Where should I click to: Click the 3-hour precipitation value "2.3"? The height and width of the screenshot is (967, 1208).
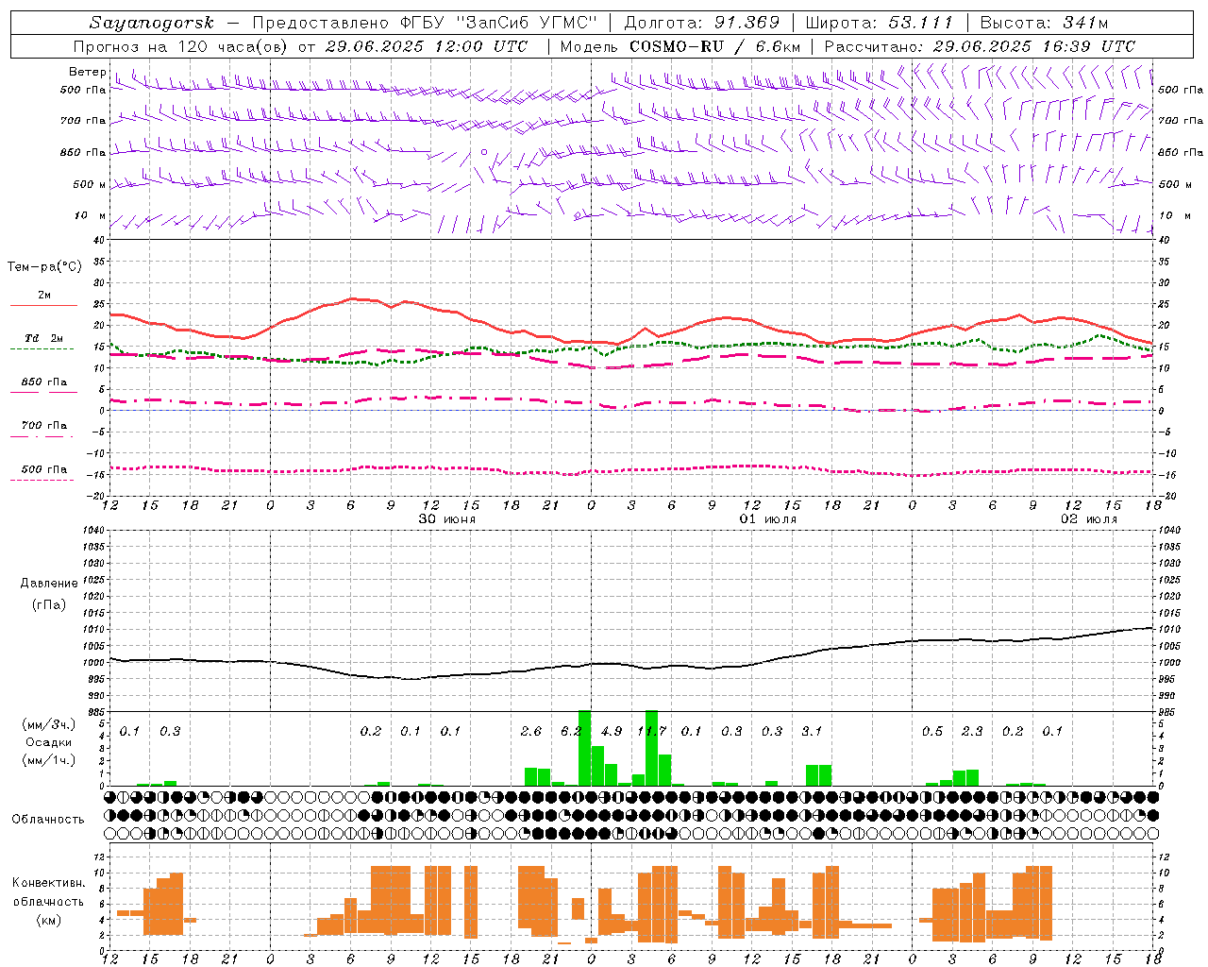pos(972,731)
